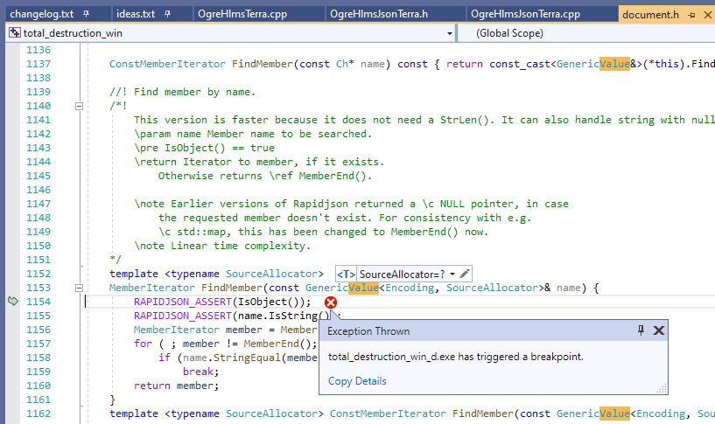Click the red exception error icon
This screenshot has width=715, height=424.
[331, 302]
